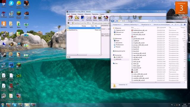Sort WinRAR list by Имя column

point(68,26)
